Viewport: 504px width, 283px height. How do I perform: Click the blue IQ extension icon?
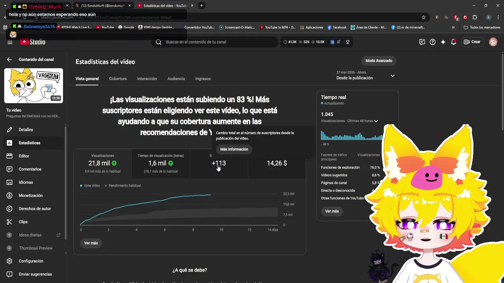pos(332,42)
